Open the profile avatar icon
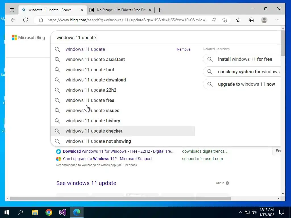The width and height of the screenshot is (291, 218). (264, 20)
